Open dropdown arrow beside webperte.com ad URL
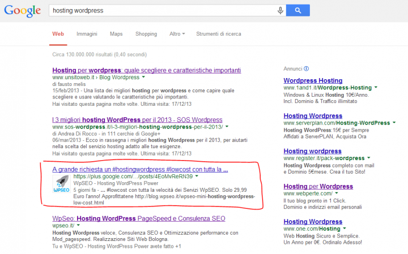The image size is (408, 254). (337, 193)
